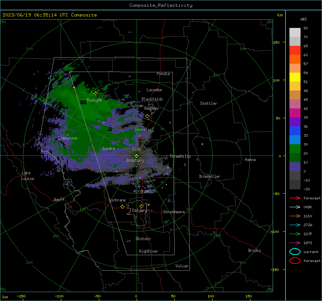Click the yellow diamond marker above Calgary
The width and height of the screenshot is (322, 301).
coord(141,206)
